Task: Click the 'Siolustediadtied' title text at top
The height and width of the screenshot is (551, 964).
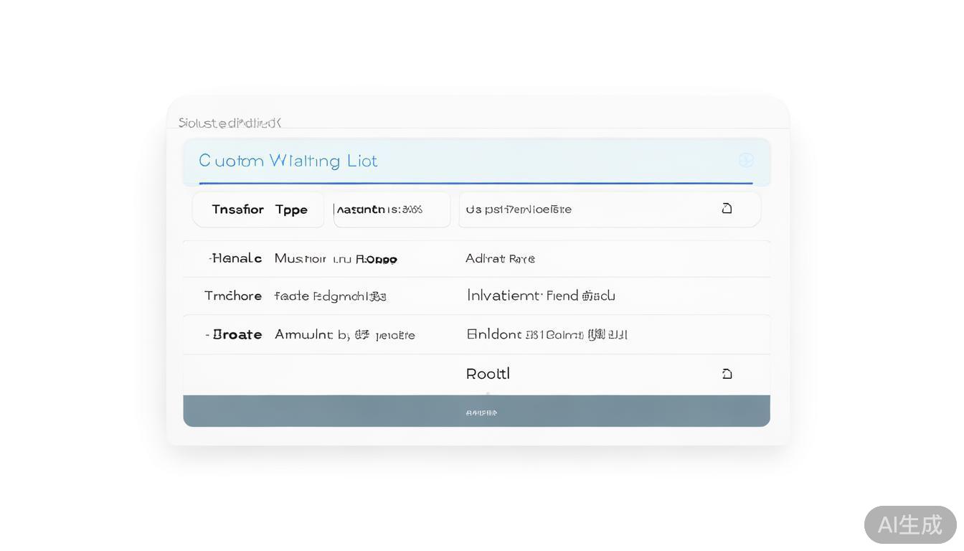Action: coord(230,123)
